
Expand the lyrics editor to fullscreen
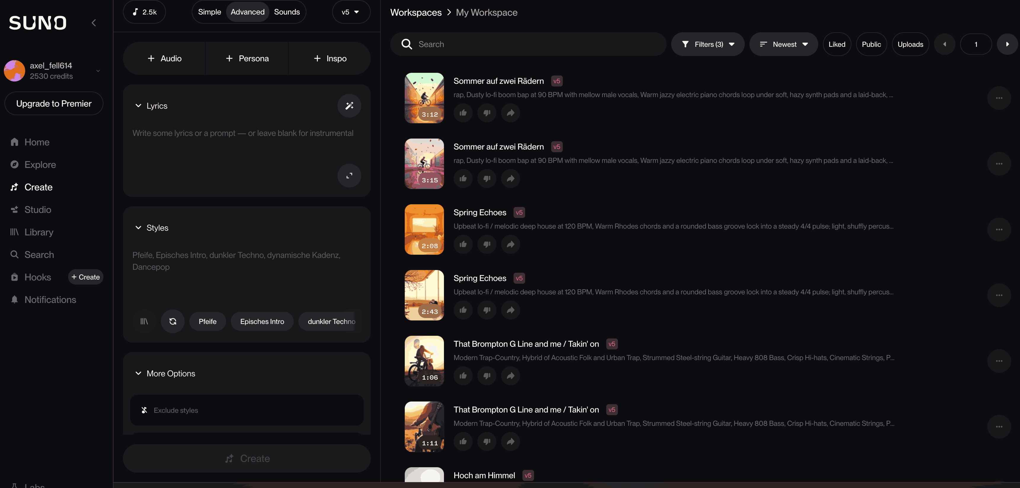coord(349,175)
